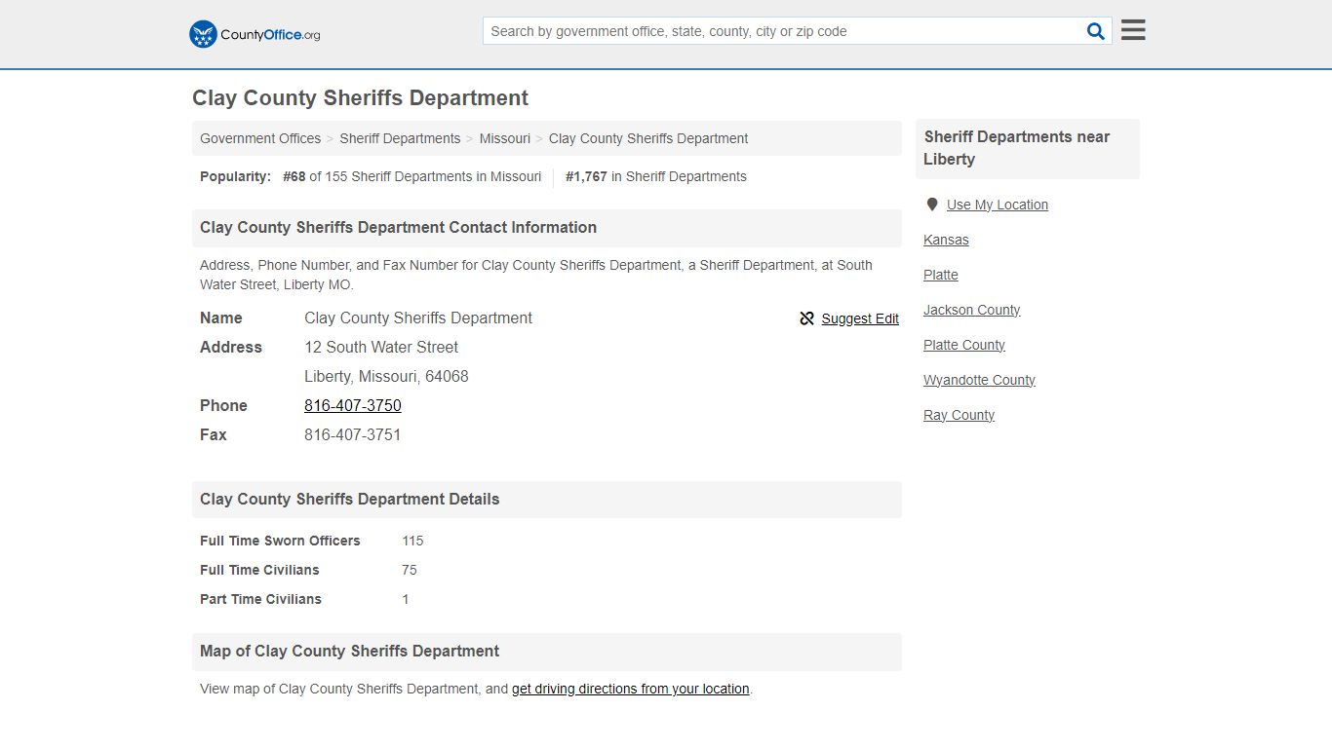Open the hamburger menu icon
This screenshot has width=1332, height=748.
tap(1133, 30)
